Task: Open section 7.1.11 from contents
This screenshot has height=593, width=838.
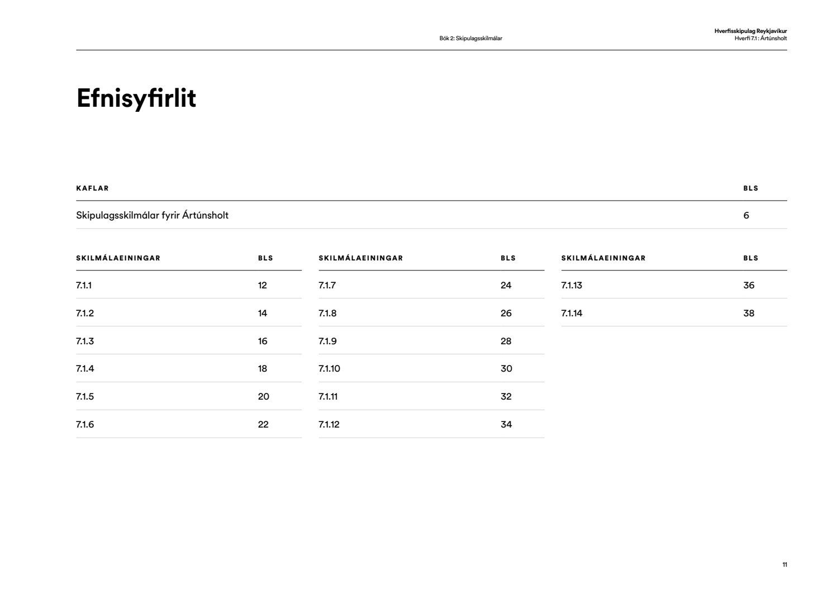Action: pyautogui.click(x=328, y=396)
